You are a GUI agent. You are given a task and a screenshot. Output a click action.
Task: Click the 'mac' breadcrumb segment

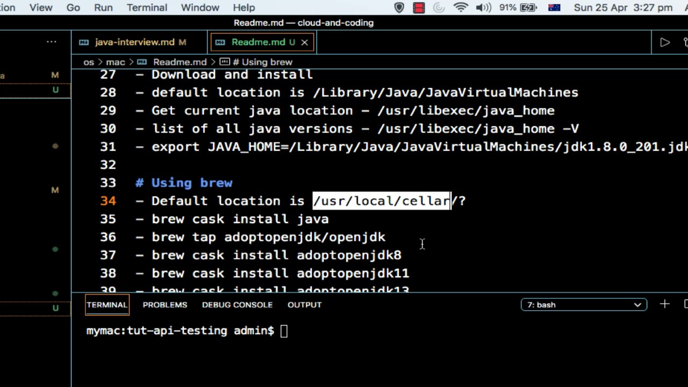click(x=116, y=62)
